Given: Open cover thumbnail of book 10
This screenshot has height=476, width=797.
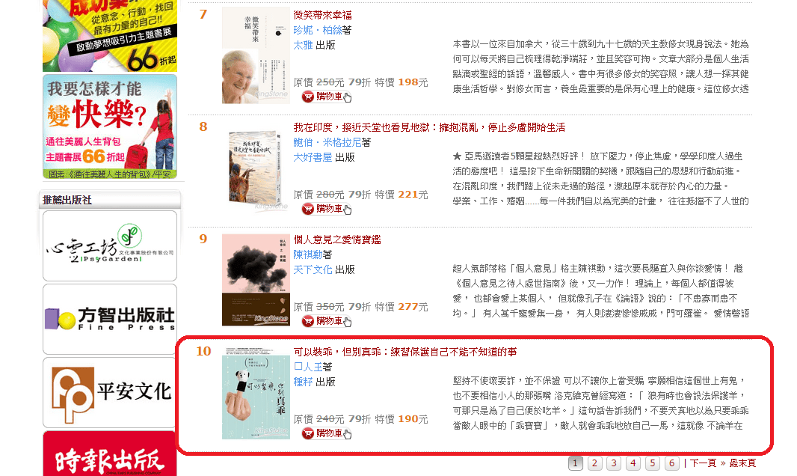Looking at the screenshot, I should pyautogui.click(x=256, y=393).
